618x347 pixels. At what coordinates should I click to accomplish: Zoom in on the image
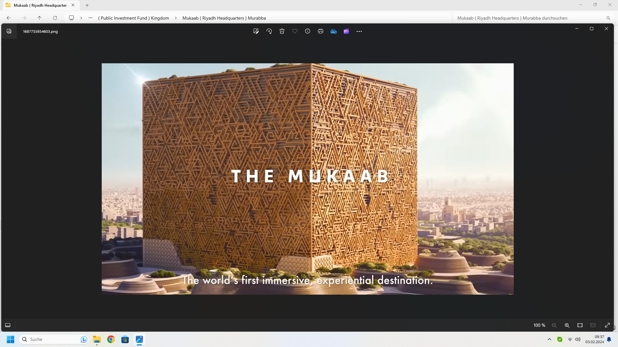(567, 325)
